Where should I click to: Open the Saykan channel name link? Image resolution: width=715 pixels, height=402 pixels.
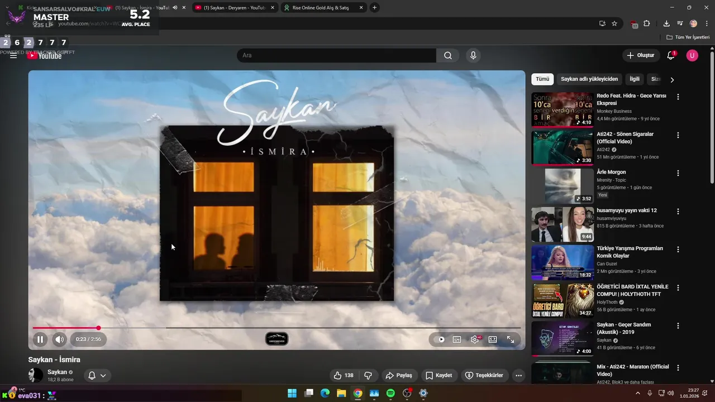(57, 372)
